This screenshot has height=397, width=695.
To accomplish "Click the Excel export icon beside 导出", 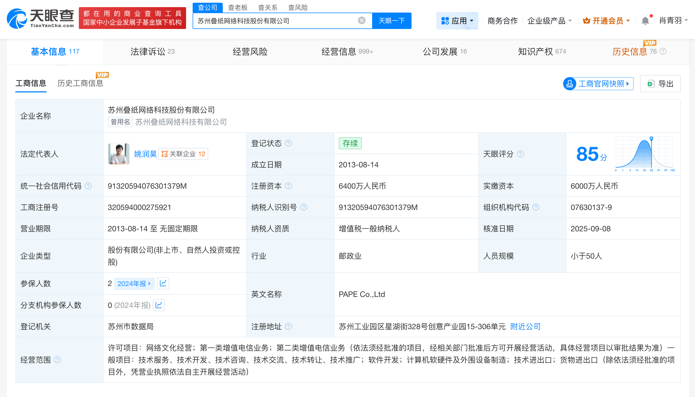I will 651,84.
